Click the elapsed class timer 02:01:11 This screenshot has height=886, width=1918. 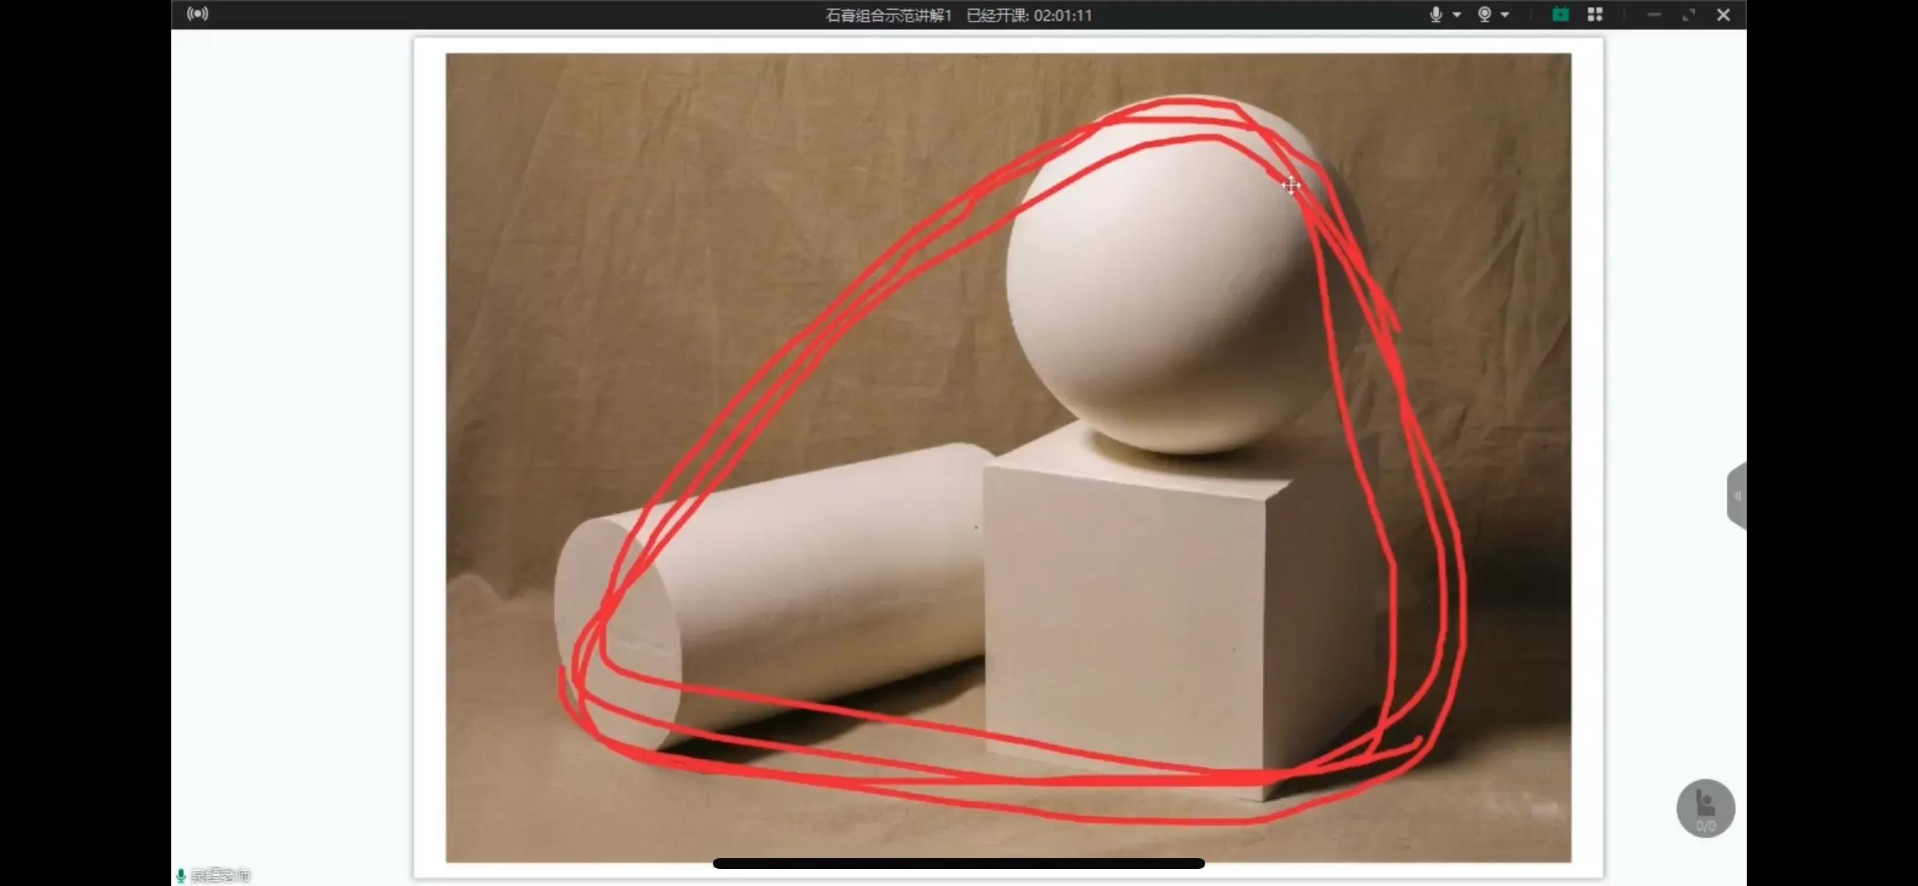pos(1062,16)
